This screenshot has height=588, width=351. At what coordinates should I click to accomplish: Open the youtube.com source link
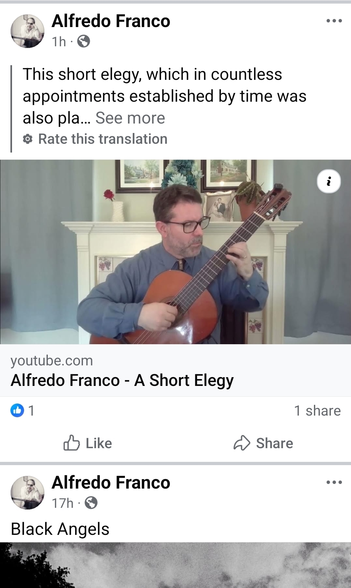coord(52,360)
